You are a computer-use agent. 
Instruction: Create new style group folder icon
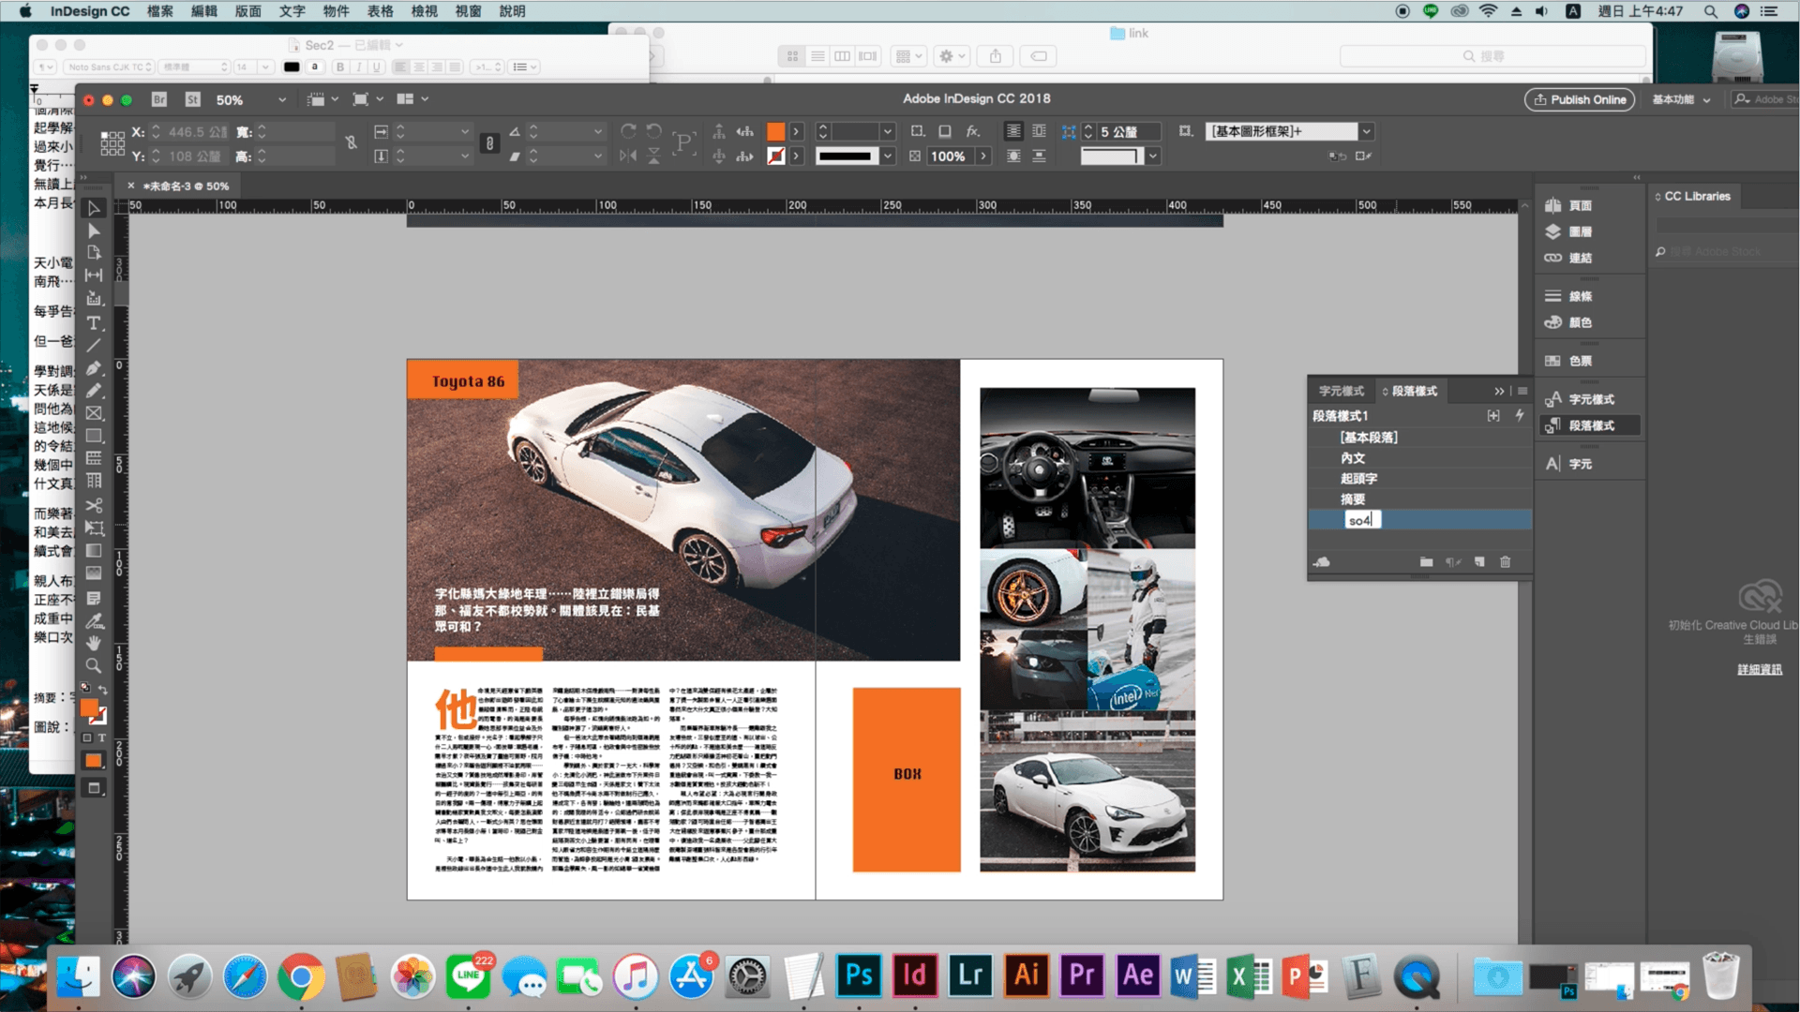(1426, 562)
